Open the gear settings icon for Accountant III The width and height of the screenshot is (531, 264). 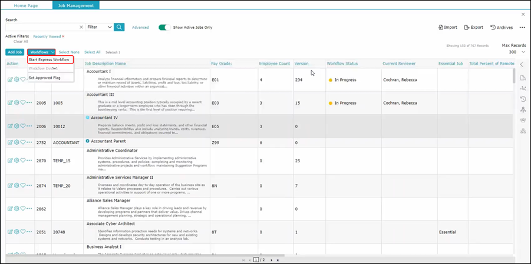tap(17, 102)
